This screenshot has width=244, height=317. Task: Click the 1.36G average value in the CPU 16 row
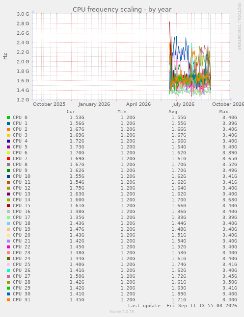click(x=179, y=212)
